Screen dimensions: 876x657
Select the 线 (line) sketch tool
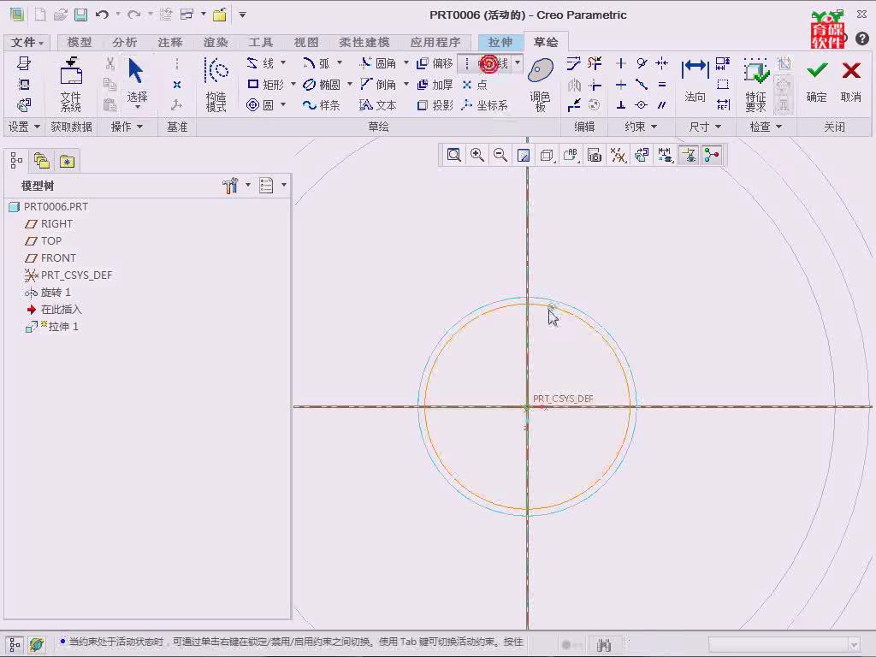click(x=261, y=63)
